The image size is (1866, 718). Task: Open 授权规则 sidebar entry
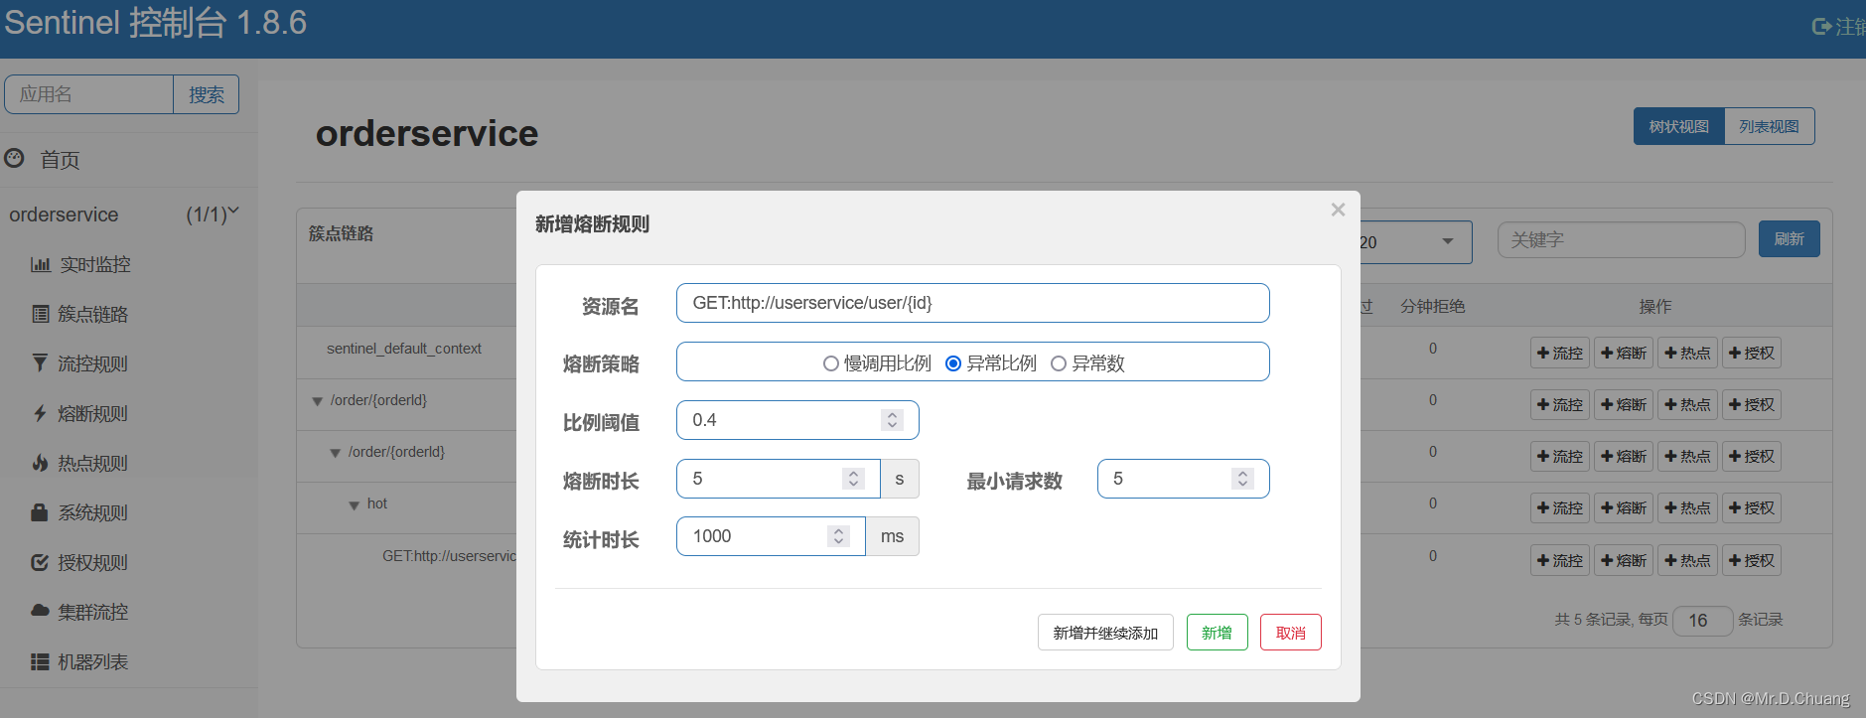pyautogui.click(x=92, y=562)
